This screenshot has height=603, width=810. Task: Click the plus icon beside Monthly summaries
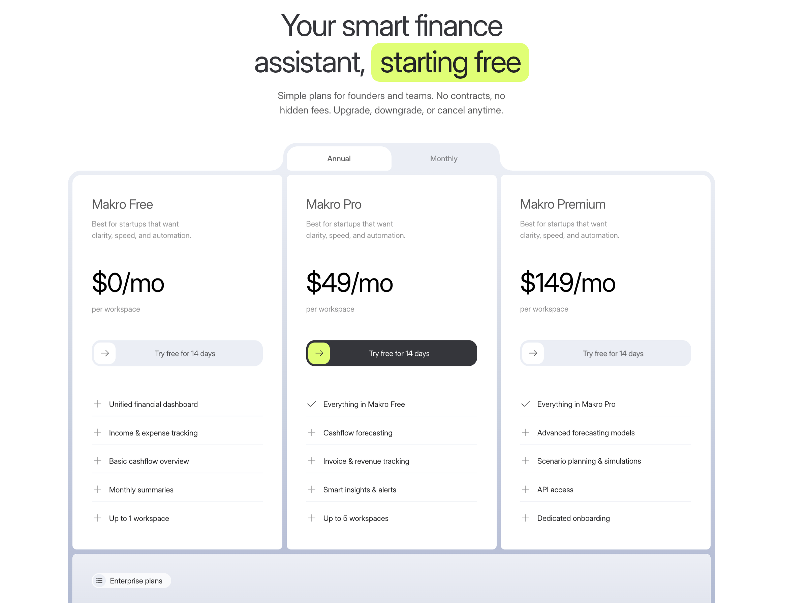tap(97, 489)
